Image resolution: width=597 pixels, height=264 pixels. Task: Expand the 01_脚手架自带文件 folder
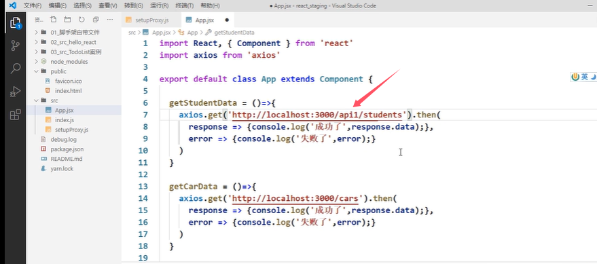click(75, 33)
